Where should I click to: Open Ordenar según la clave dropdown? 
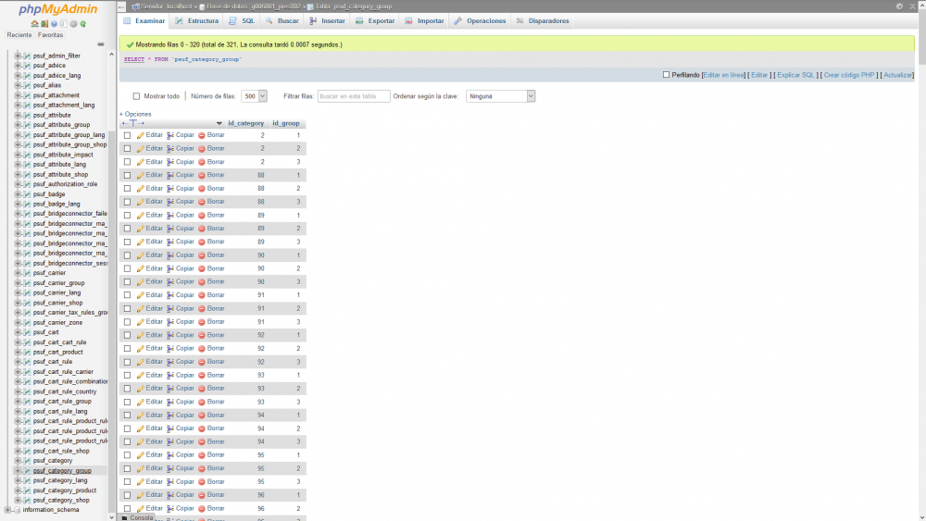[x=500, y=96]
